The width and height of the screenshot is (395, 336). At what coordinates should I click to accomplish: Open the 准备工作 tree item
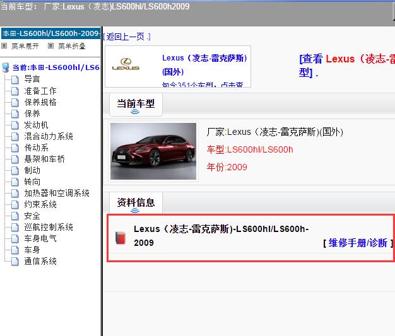[40, 91]
